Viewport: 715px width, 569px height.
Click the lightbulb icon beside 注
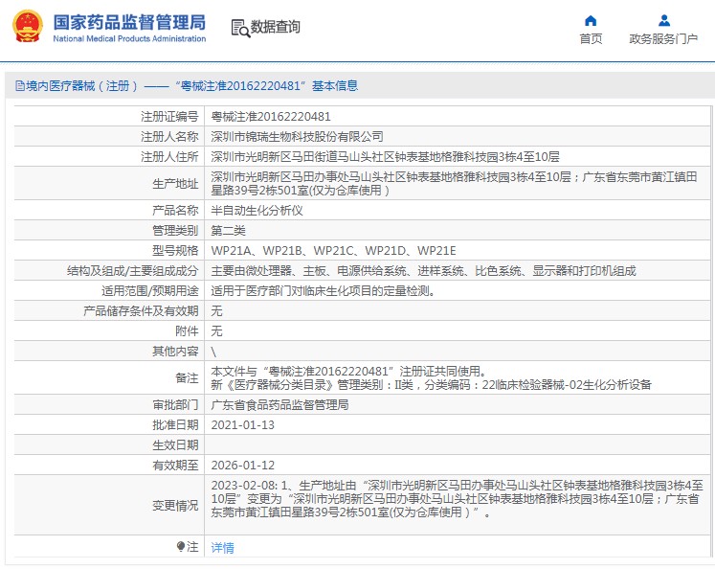tap(180, 547)
